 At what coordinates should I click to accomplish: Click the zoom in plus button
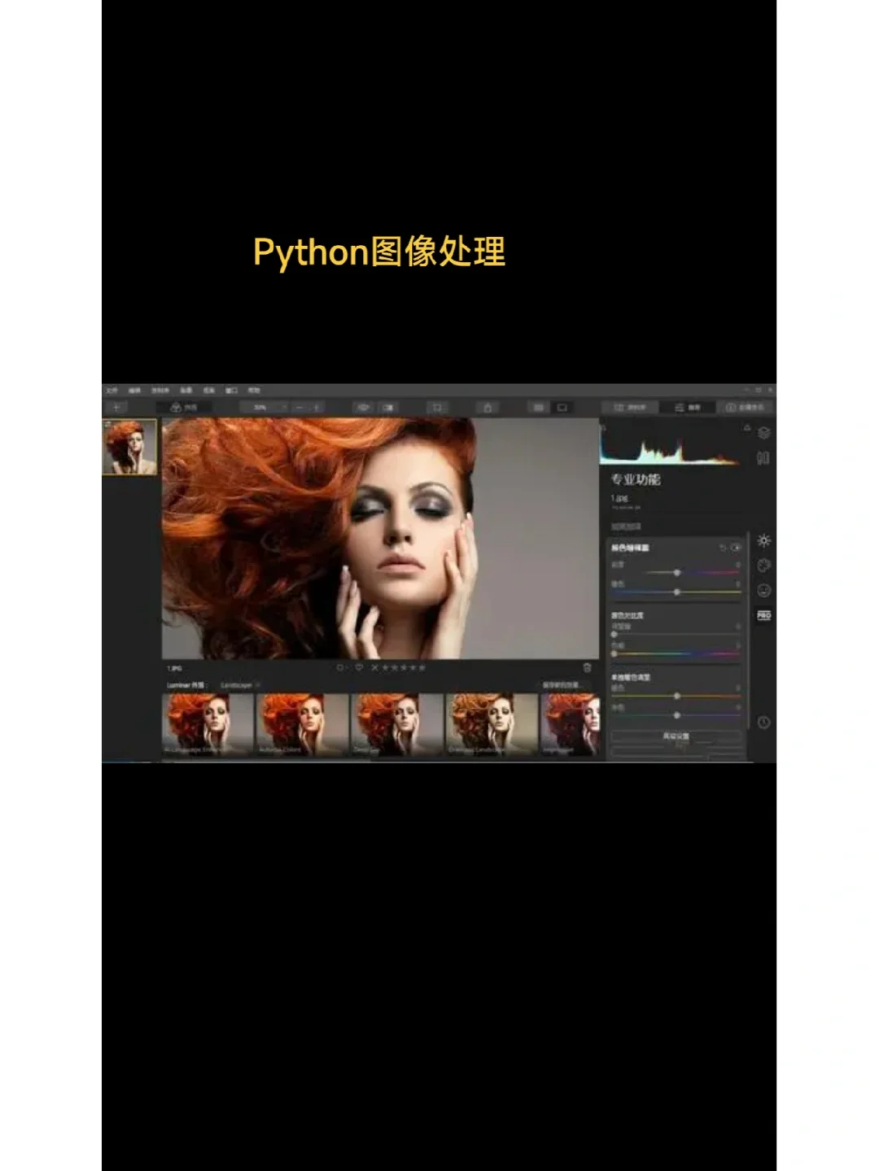tap(316, 407)
